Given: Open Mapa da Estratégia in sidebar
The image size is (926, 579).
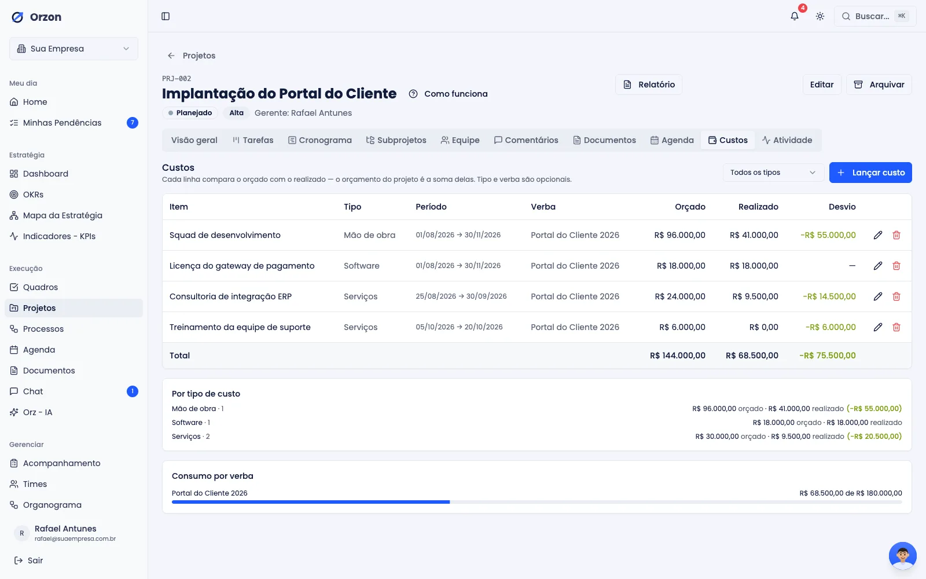Looking at the screenshot, I should coord(74,215).
